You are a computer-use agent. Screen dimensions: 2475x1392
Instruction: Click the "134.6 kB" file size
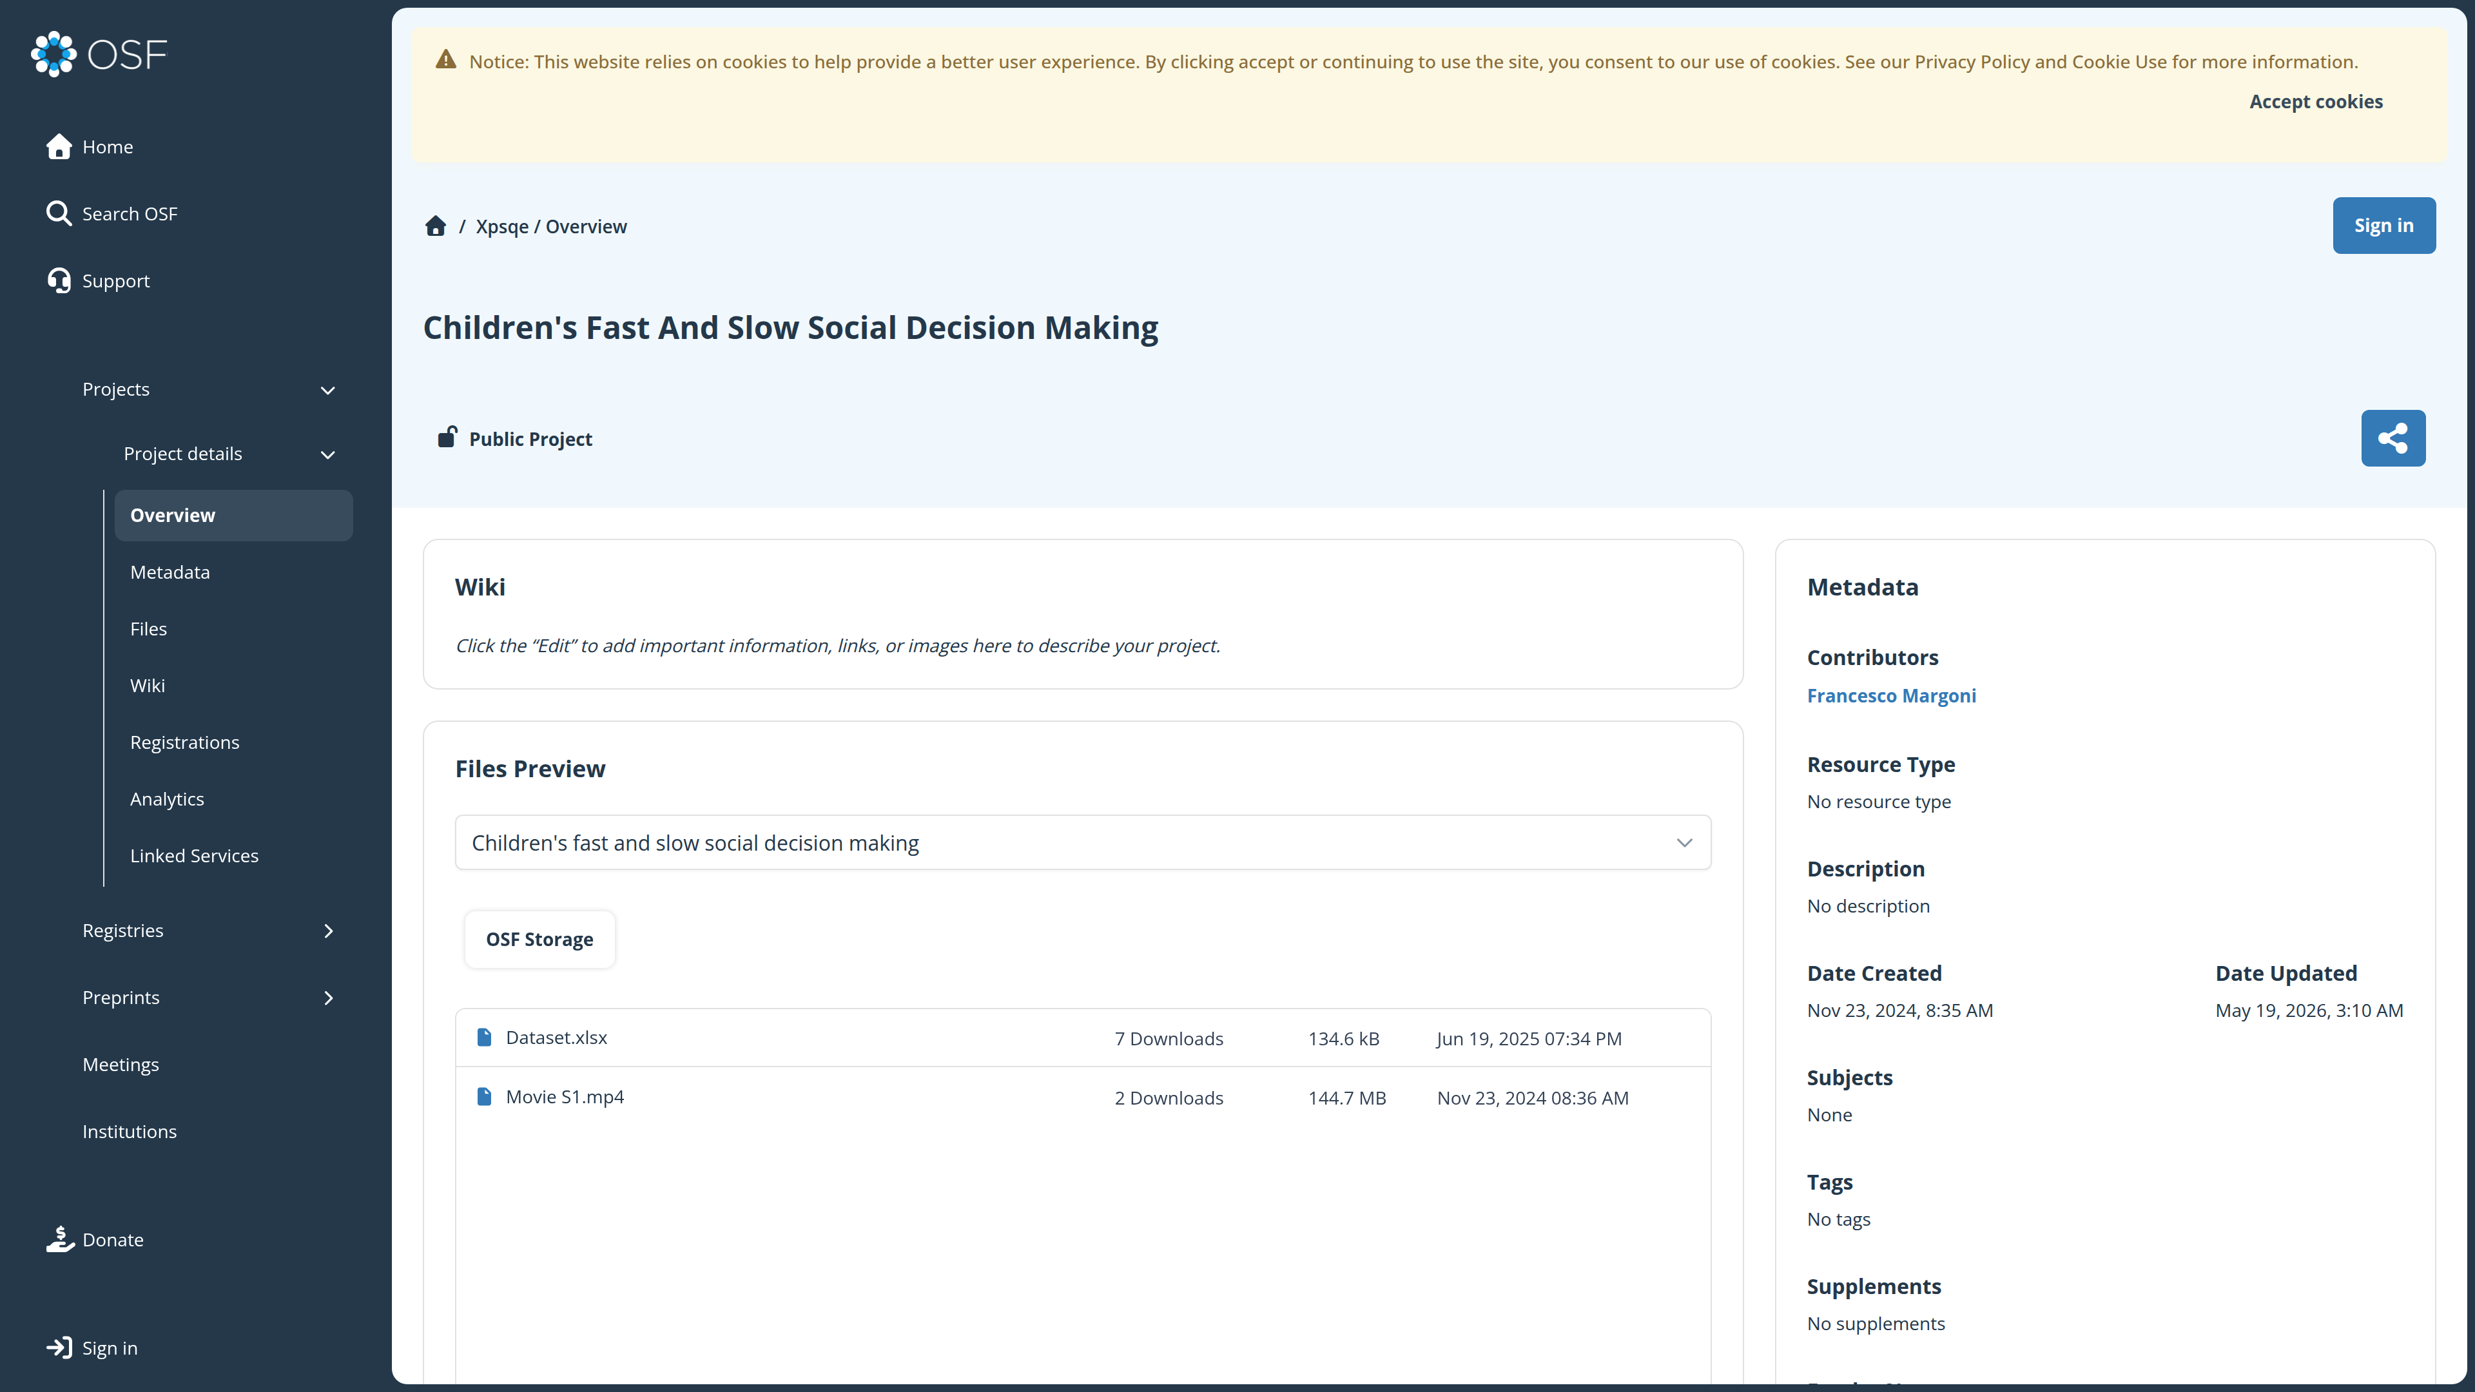point(1343,1038)
